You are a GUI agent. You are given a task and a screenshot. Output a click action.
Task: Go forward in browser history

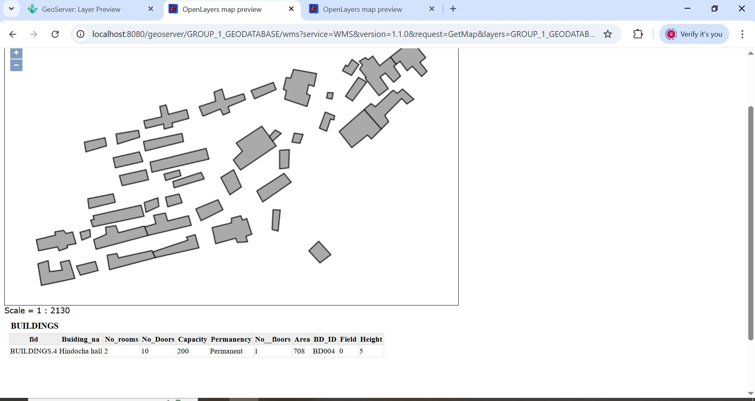(34, 34)
